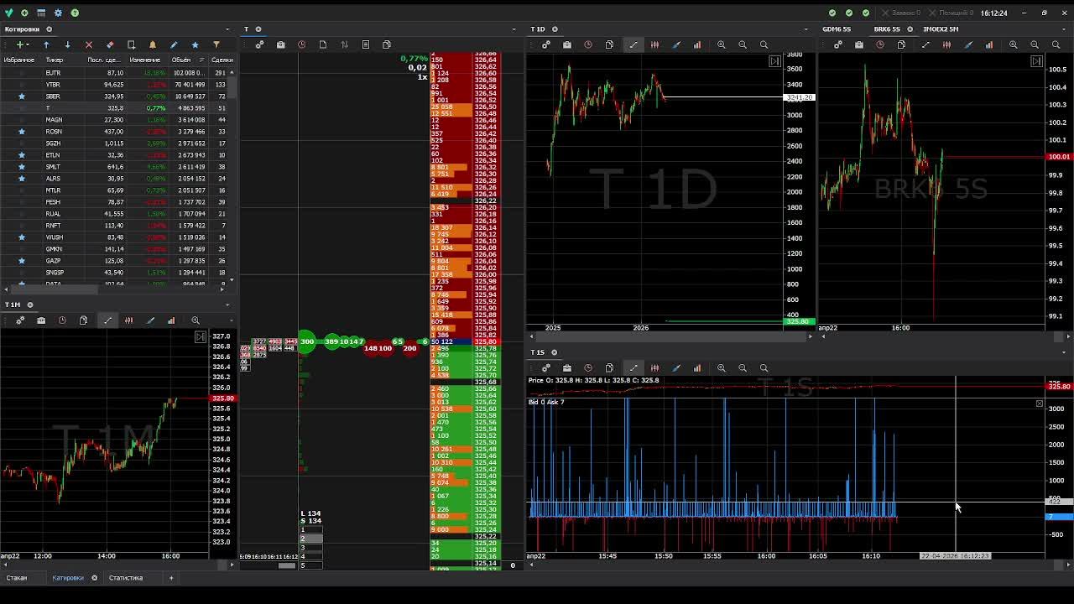
Task: Zoom in on the T 1M chart
Action: click(x=196, y=320)
